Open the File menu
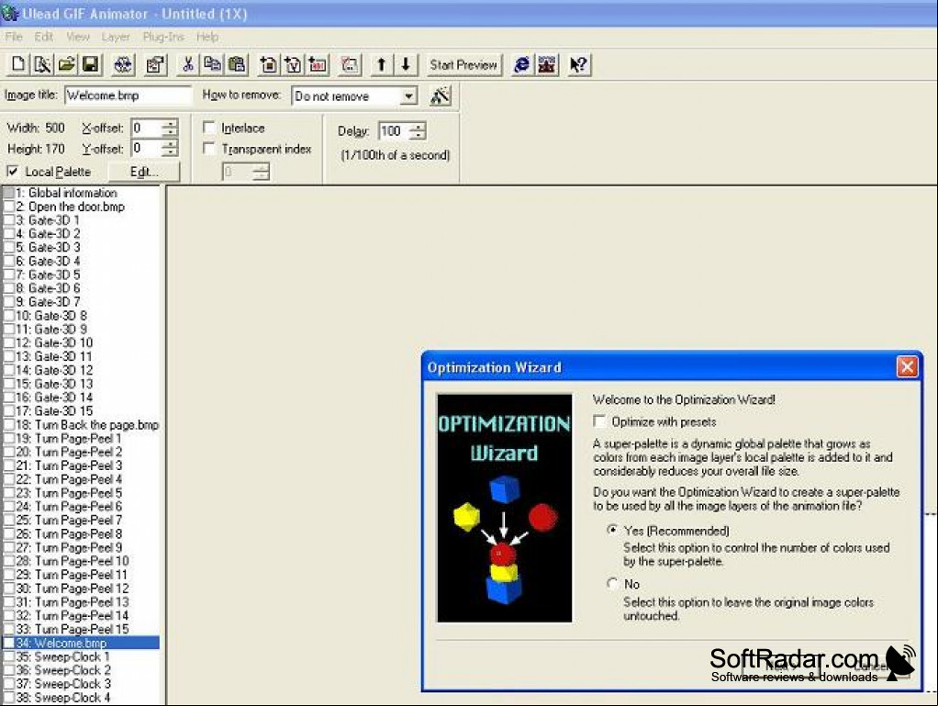This screenshot has height=706, width=938. click(14, 37)
